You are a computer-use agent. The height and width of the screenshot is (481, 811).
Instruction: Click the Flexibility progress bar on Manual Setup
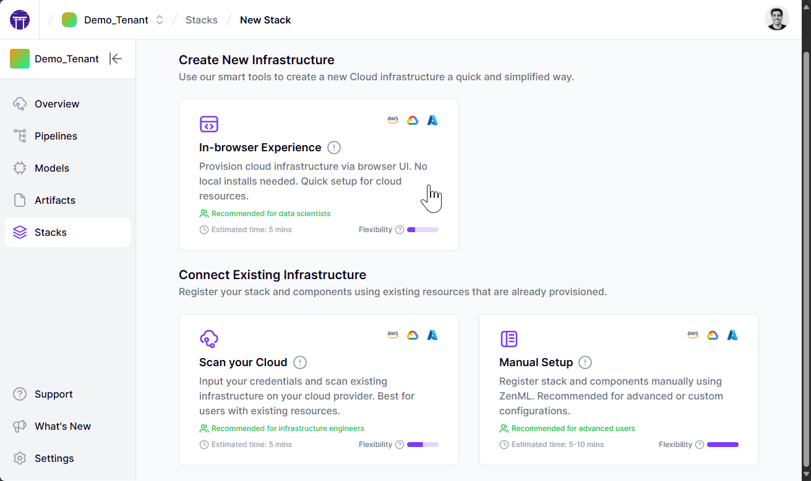point(723,444)
